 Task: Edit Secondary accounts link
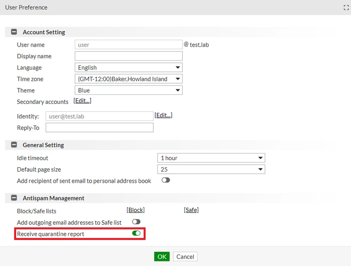[x=82, y=101]
